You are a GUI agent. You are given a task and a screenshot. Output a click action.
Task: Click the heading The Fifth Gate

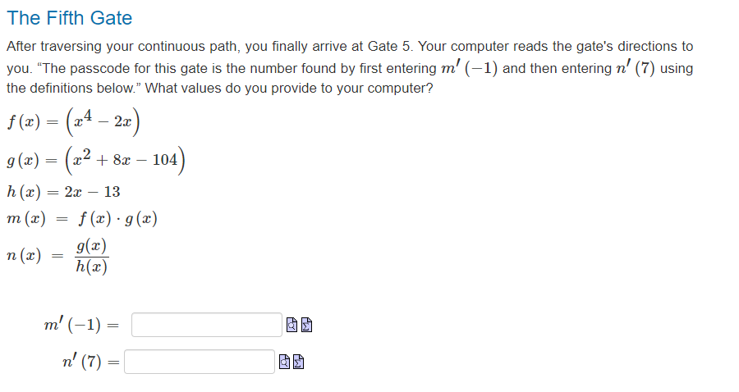[69, 18]
